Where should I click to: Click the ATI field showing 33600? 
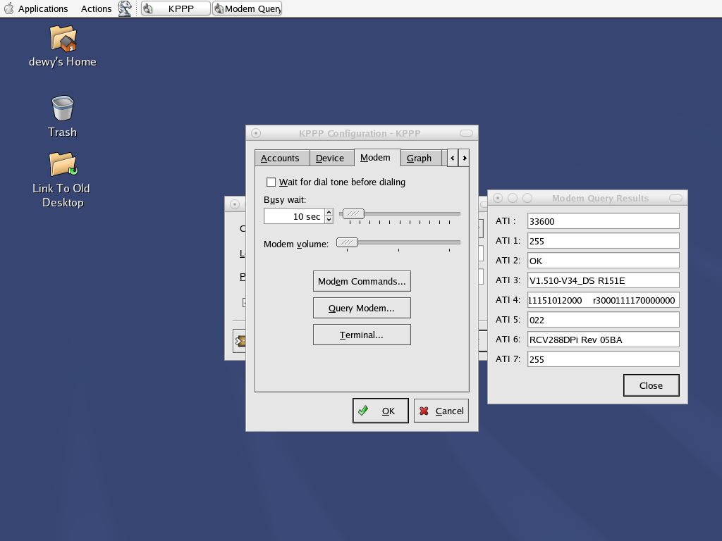coord(604,220)
